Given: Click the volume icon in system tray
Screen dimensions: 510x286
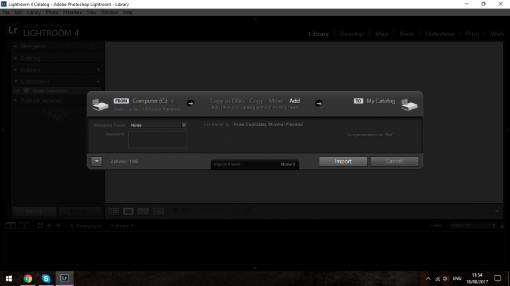Looking at the screenshot, I should pyautogui.click(x=446, y=279).
